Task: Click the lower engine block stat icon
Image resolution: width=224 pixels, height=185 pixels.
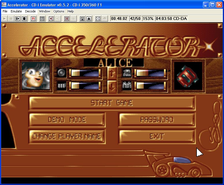Action: (127, 86)
